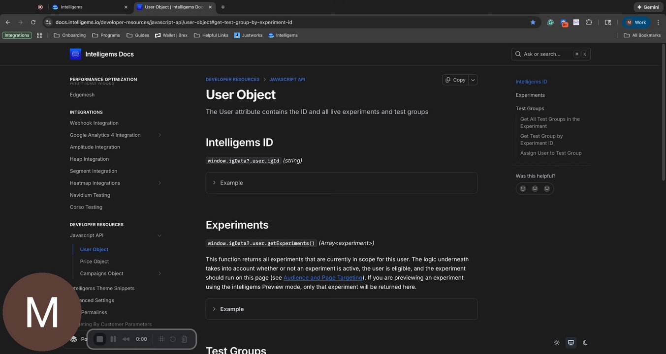Select system theme with the monitor icon
666x354 pixels.
[571, 343]
